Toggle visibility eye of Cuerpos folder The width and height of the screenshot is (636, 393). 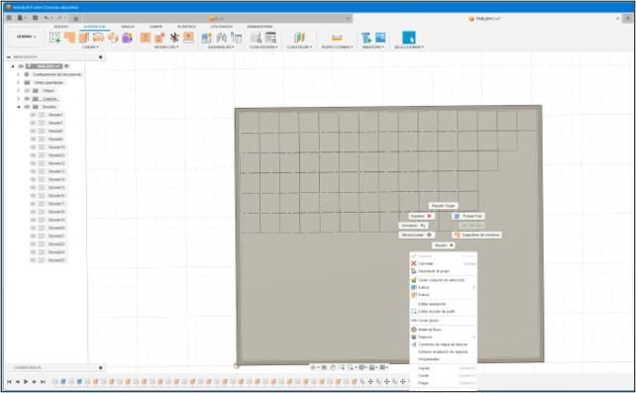point(27,98)
